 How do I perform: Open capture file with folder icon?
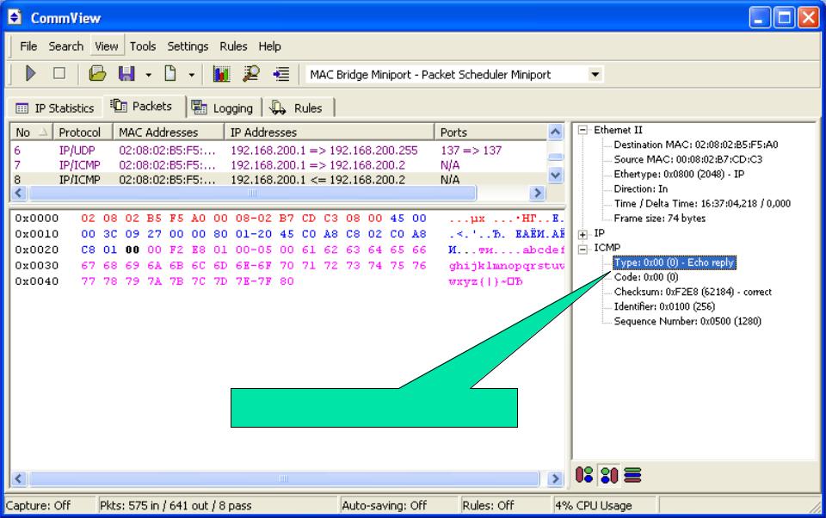(97, 74)
